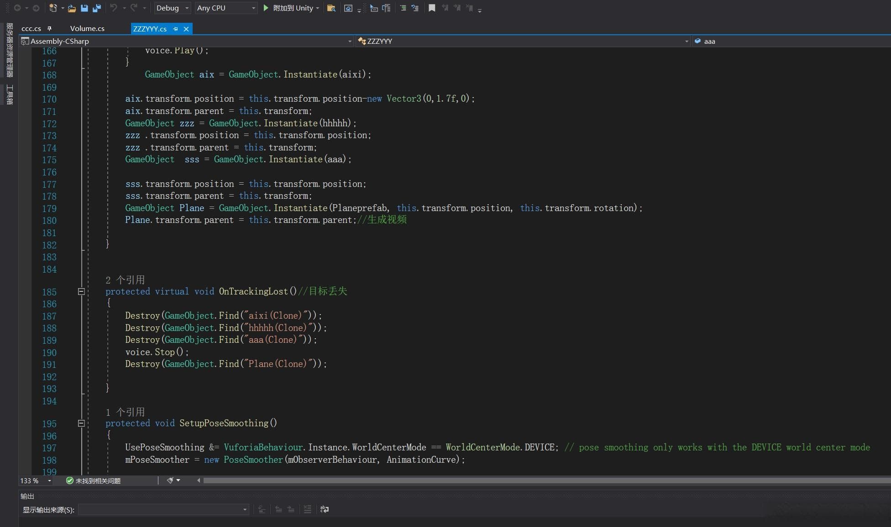Click the no issues found status indicator
The image size is (891, 527).
coord(93,480)
